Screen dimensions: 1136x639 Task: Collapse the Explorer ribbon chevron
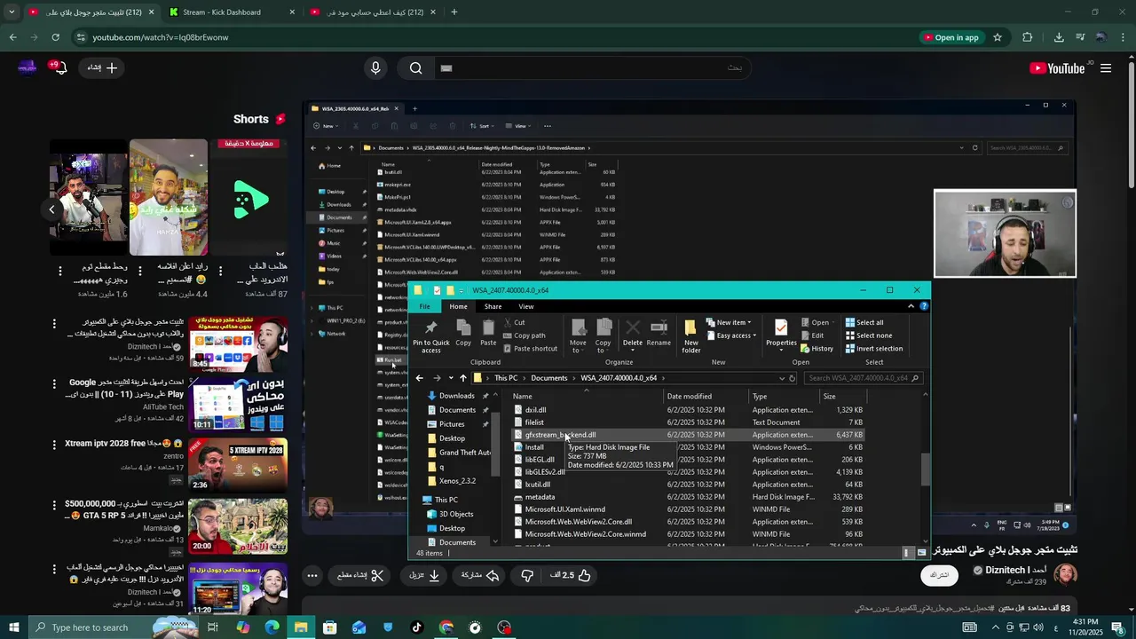[x=911, y=306]
